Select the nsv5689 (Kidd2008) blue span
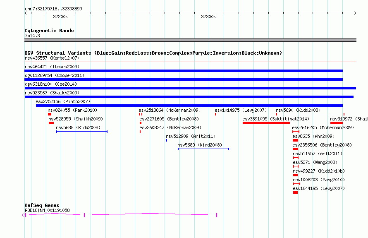Viewport: 368px width, 238px height. click(x=203, y=149)
